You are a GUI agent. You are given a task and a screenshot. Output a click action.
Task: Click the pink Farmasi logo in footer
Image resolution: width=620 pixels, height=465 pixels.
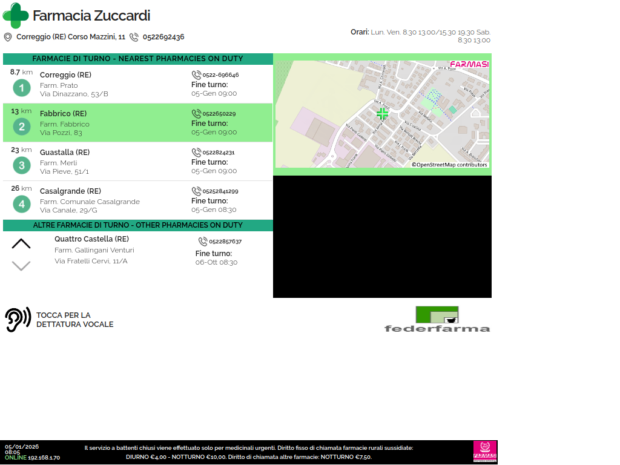(x=484, y=452)
